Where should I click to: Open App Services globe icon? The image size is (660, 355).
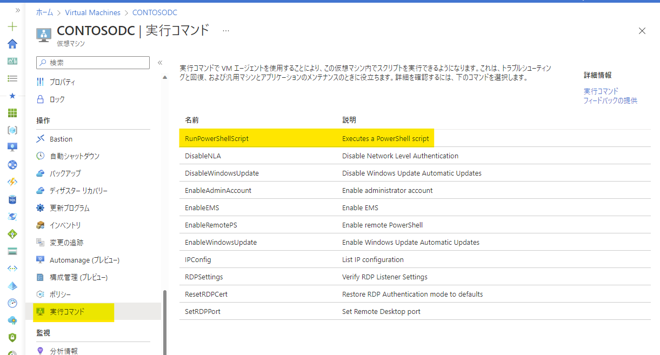pos(12,164)
